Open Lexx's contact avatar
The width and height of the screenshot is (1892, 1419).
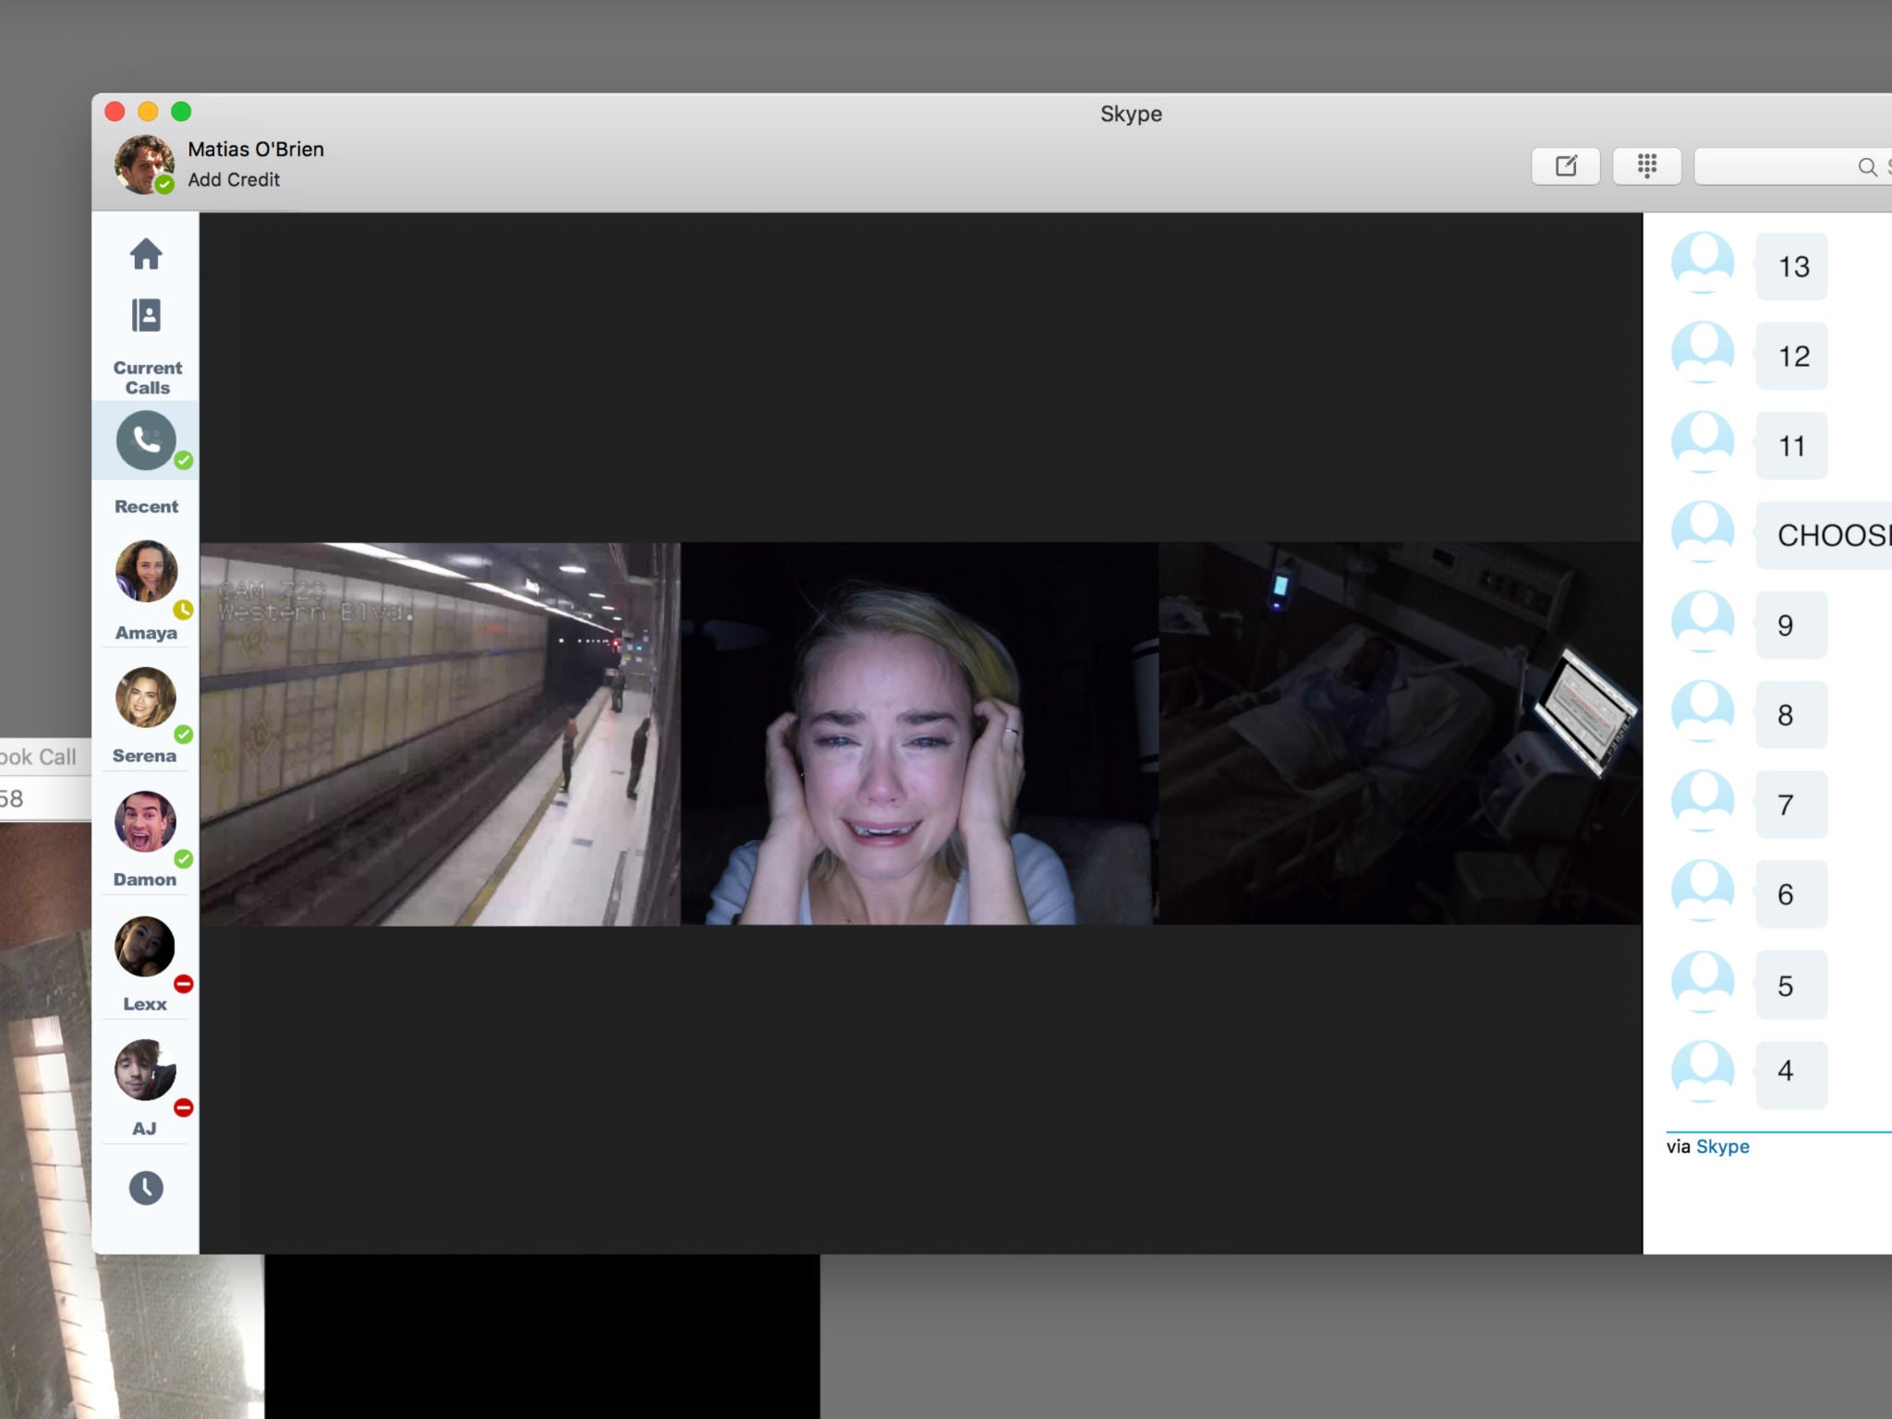[x=145, y=946]
